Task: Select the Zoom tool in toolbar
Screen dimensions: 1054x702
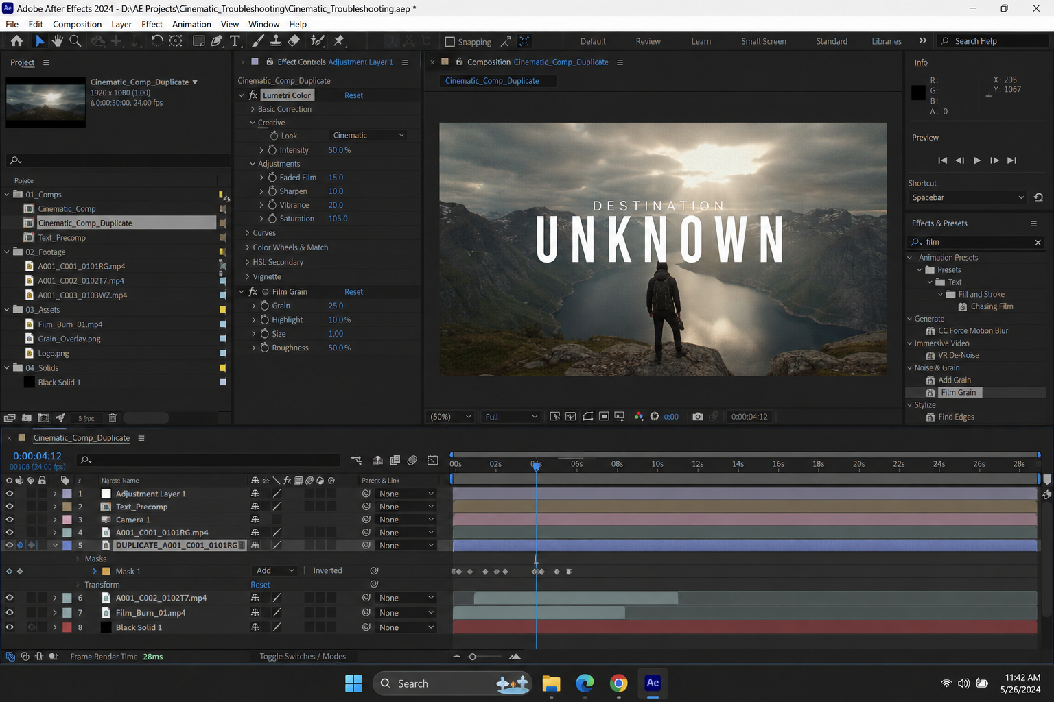Action: [75, 41]
